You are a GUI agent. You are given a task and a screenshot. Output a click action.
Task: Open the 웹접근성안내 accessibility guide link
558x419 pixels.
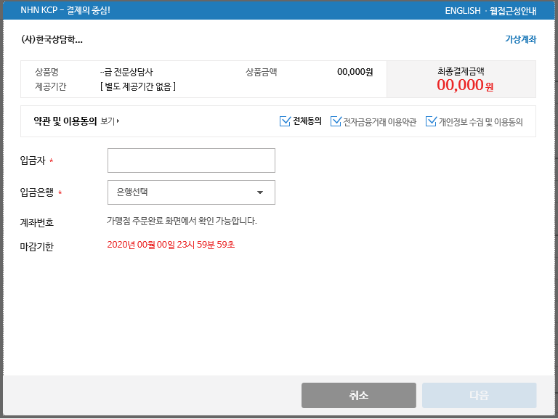tap(513, 11)
